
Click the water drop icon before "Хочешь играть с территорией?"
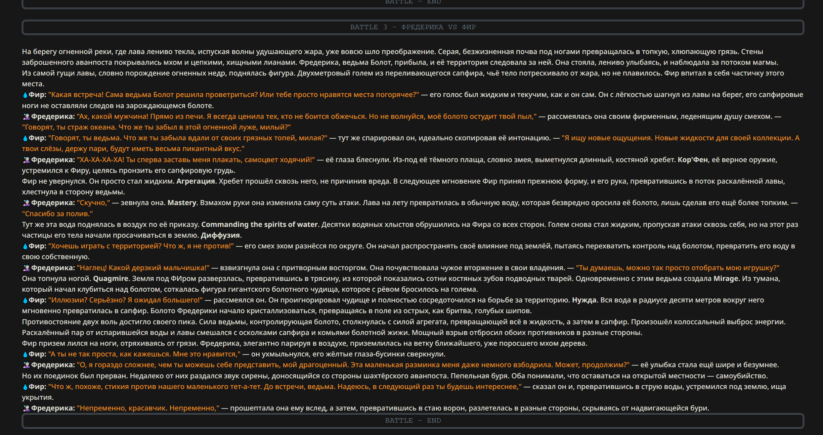[x=25, y=246]
